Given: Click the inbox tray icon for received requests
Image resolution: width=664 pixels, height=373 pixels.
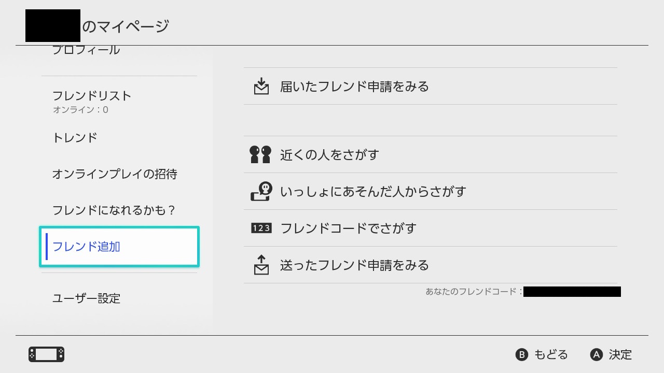Looking at the screenshot, I should (x=261, y=87).
